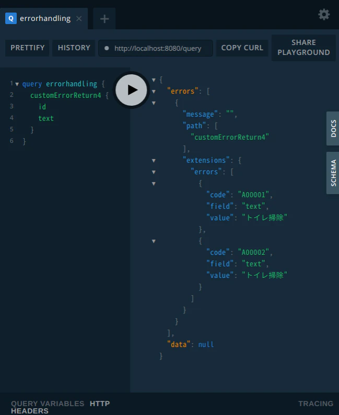
Task: Open the TRACING panel
Action: (x=315, y=403)
